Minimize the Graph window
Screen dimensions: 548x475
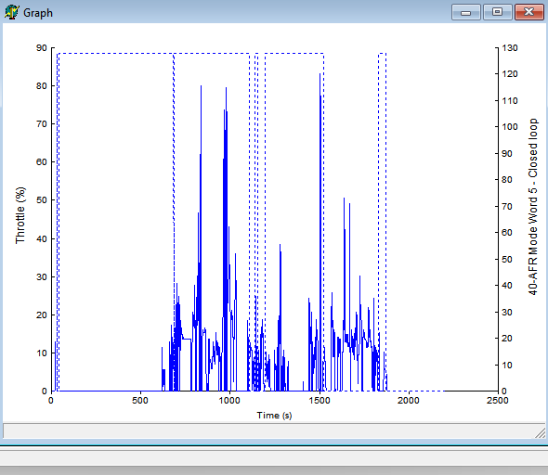[466, 13]
